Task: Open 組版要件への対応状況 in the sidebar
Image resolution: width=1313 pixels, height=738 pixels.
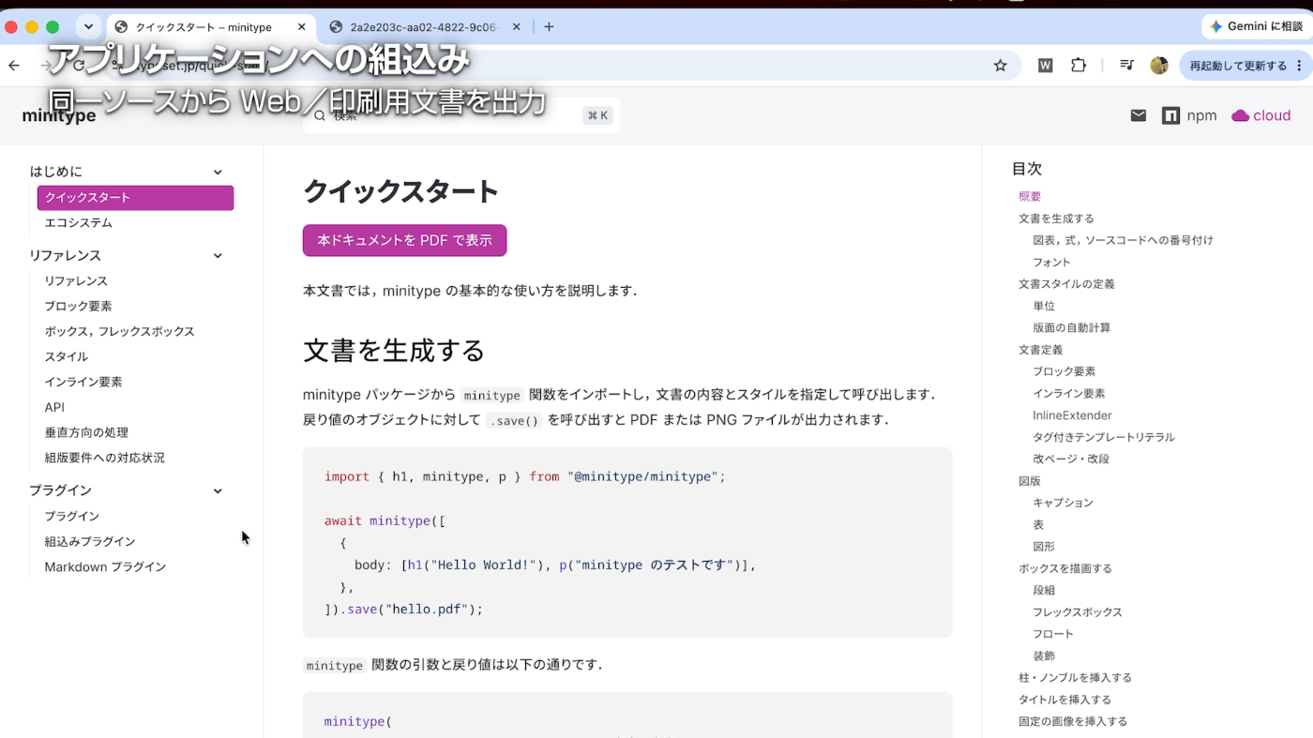Action: [x=105, y=459]
